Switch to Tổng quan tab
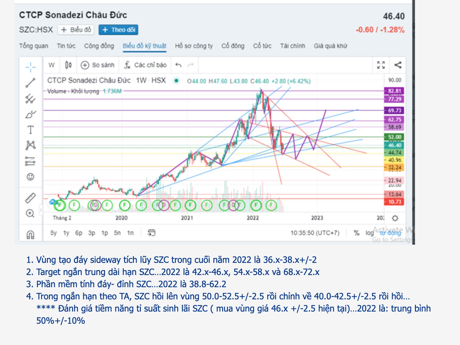The height and width of the screenshot is (345, 460). pos(33,46)
